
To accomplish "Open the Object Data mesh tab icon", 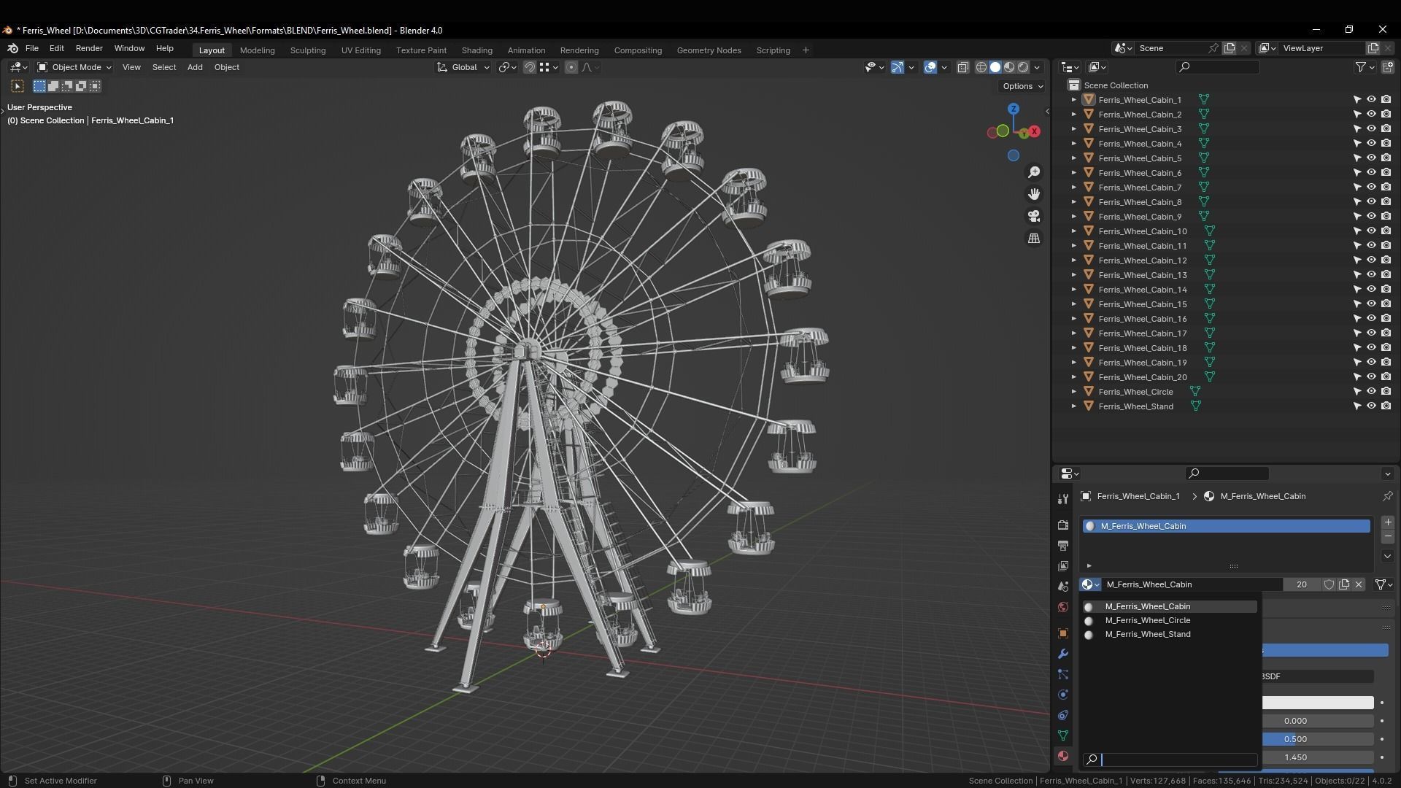I will (1063, 735).
